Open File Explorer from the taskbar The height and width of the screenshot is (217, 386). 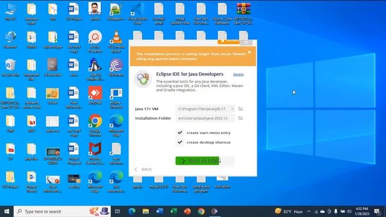point(146,212)
